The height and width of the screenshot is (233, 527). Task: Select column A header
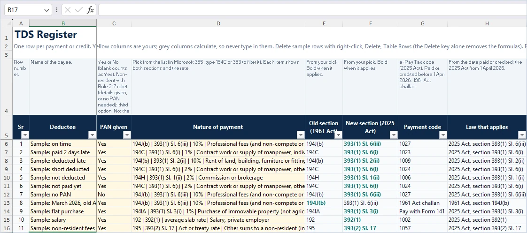[x=21, y=23]
